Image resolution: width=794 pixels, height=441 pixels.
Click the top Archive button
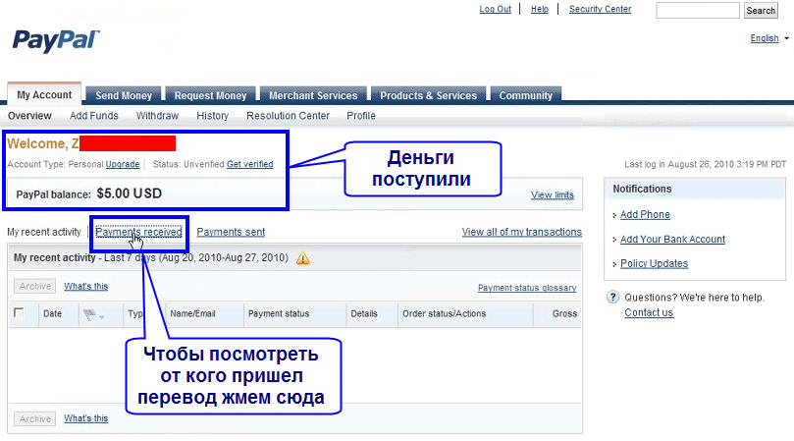pyautogui.click(x=35, y=287)
